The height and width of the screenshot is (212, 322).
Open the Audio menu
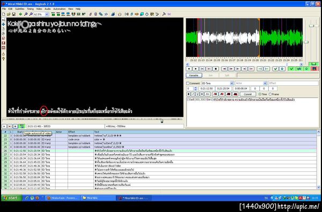click(x=47, y=9)
